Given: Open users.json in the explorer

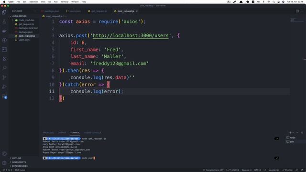Looking at the screenshot, I should 24,40.
